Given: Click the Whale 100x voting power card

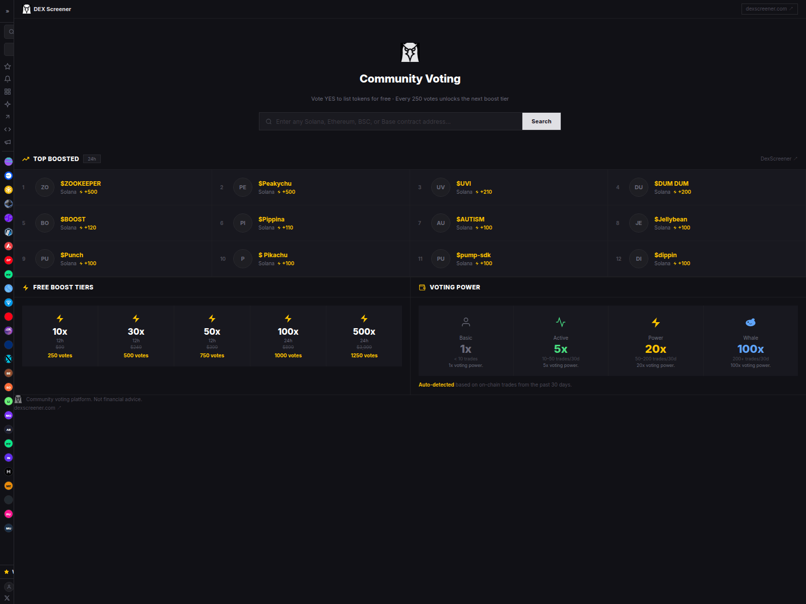Looking at the screenshot, I should click(x=751, y=341).
